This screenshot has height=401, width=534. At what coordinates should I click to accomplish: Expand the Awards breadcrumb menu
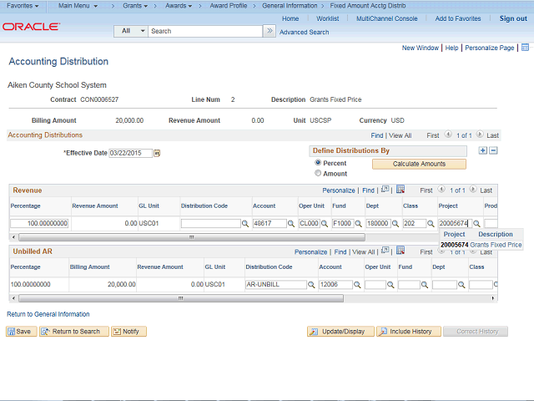pyautogui.click(x=179, y=6)
